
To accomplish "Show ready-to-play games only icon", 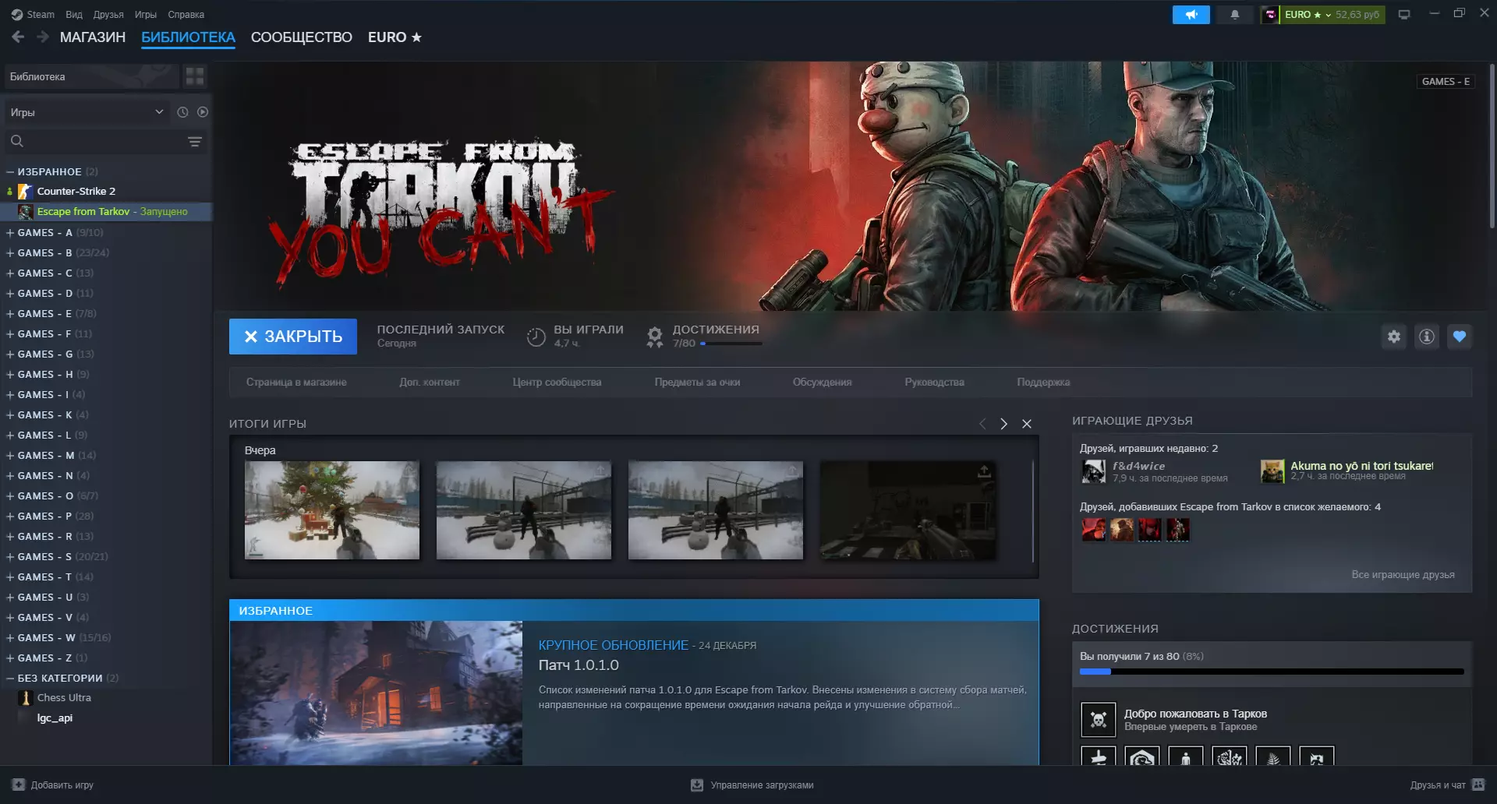I will point(203,112).
